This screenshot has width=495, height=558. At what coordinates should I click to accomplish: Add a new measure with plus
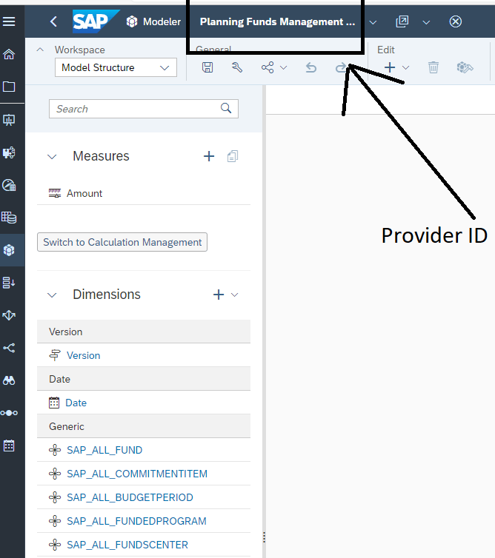(x=209, y=156)
